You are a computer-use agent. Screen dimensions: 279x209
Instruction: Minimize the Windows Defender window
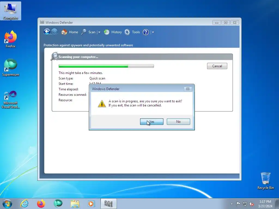pyautogui.click(x=217, y=23)
